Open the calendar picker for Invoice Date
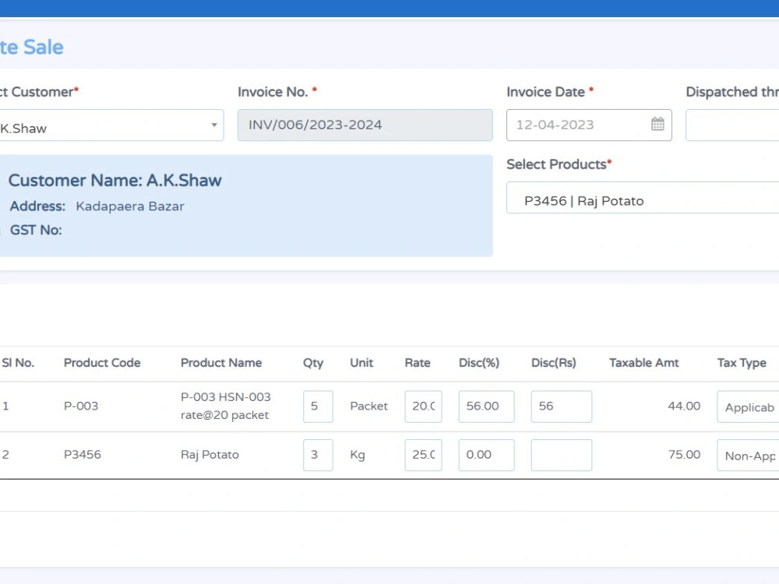This screenshot has width=779, height=584. click(657, 125)
